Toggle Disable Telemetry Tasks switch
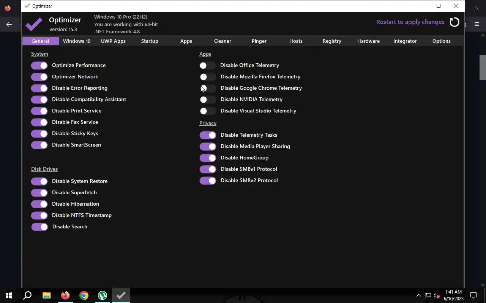 pos(208,135)
